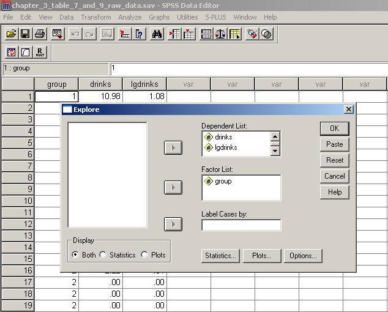This screenshot has width=388, height=312.
Task: Confirm Explore dialog with OK
Action: point(335,128)
